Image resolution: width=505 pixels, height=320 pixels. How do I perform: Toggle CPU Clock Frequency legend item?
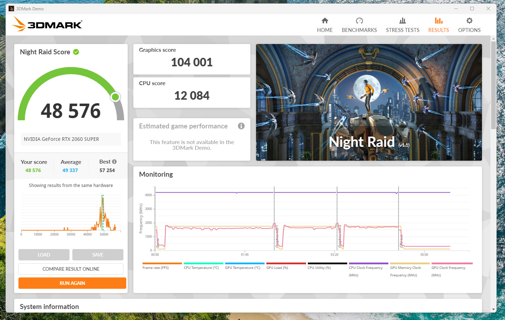[366, 271]
